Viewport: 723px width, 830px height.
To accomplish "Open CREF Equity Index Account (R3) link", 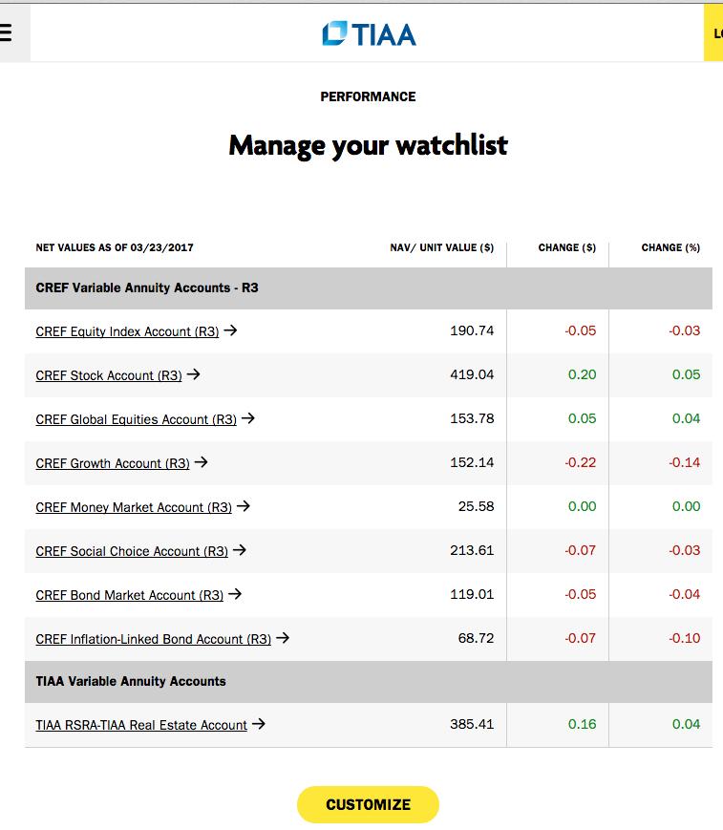I will pyautogui.click(x=127, y=331).
